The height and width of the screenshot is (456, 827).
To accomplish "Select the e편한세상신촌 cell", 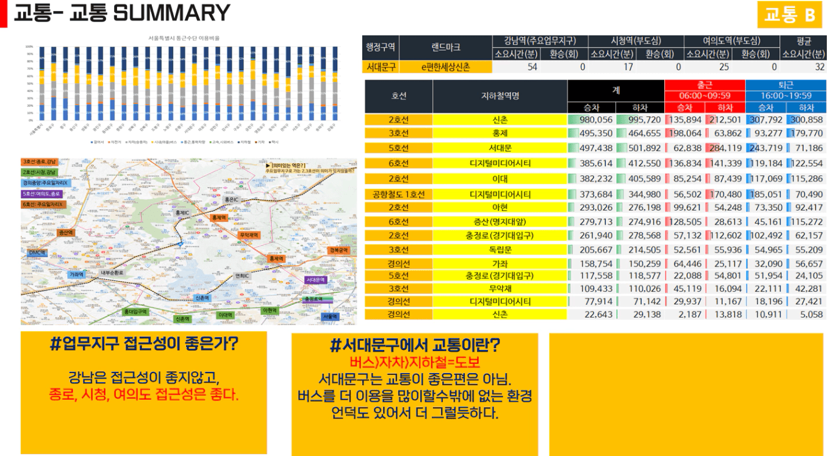I will 445,67.
